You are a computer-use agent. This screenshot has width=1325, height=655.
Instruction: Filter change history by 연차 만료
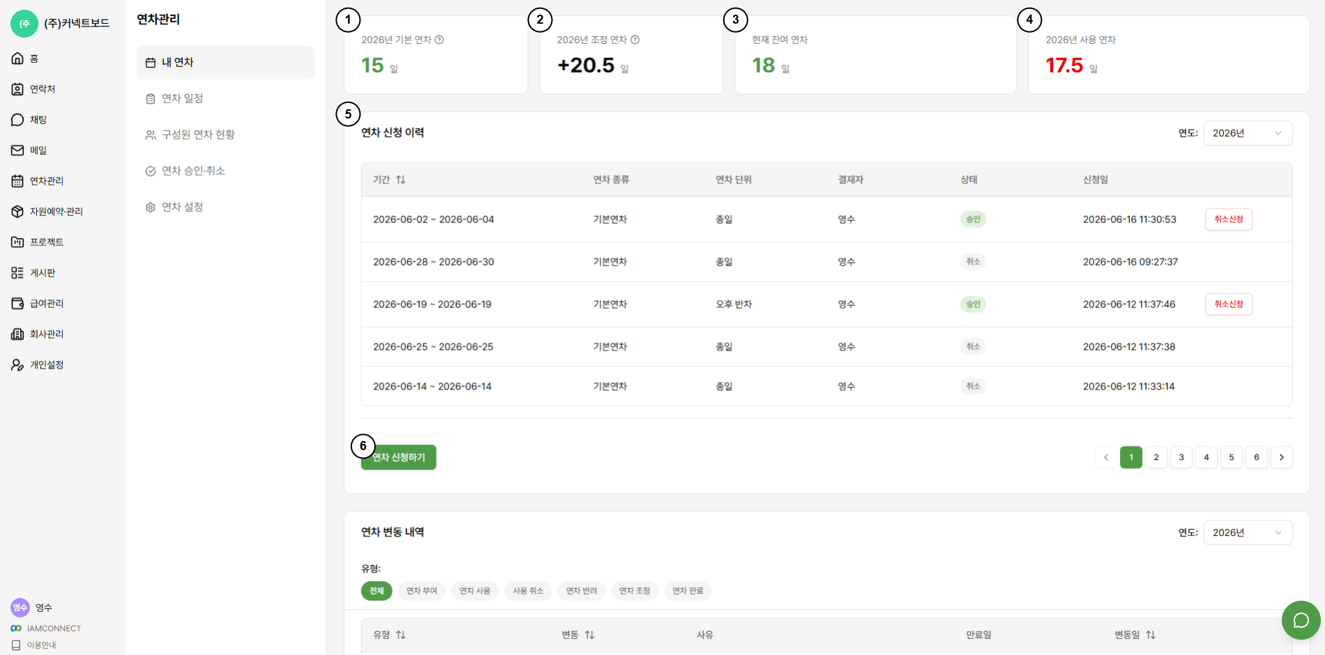click(688, 591)
